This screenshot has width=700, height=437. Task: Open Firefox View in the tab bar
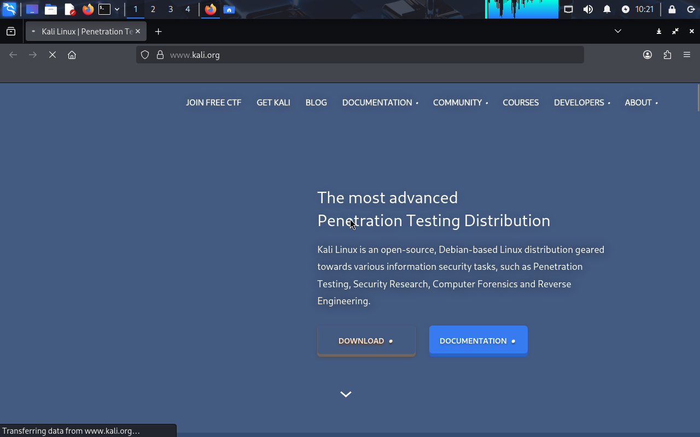point(11,32)
